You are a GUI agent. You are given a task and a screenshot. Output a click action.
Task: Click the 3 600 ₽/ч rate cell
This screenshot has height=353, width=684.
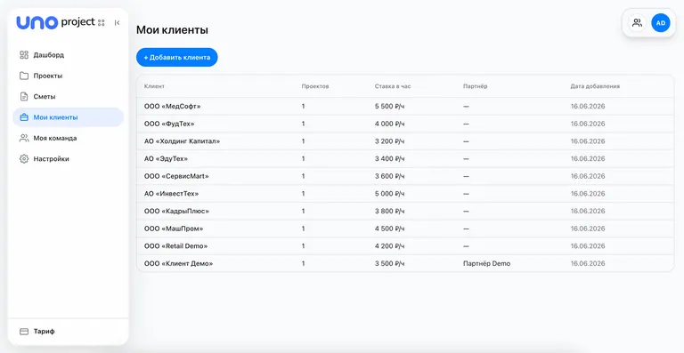tap(389, 176)
